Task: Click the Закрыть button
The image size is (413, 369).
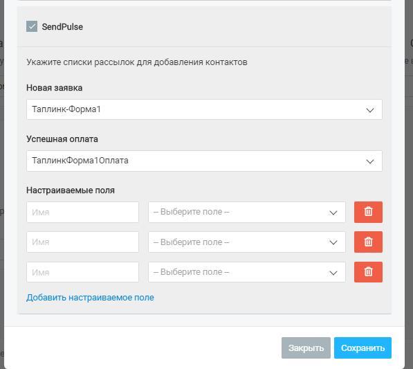Action: pyautogui.click(x=306, y=348)
